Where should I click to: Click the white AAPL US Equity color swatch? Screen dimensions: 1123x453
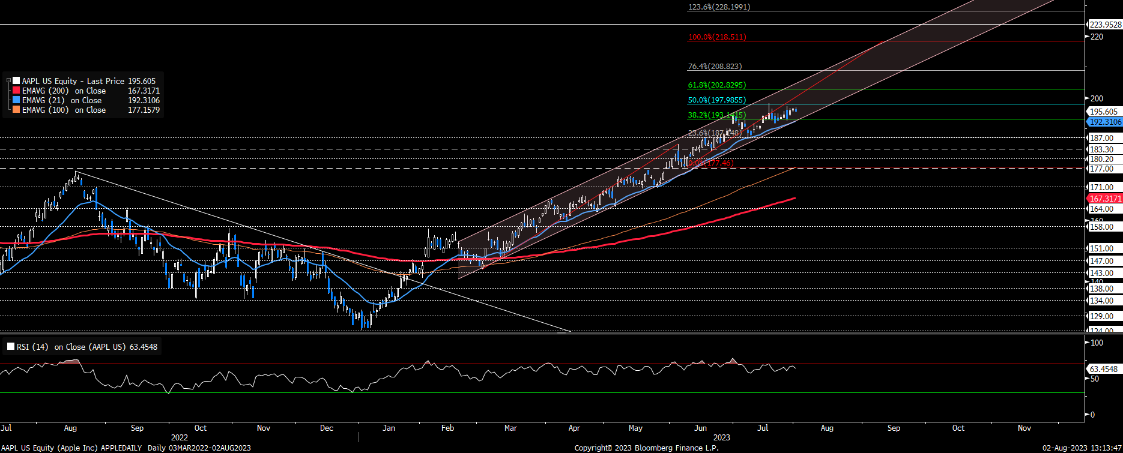16,80
